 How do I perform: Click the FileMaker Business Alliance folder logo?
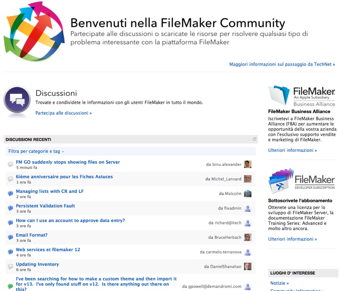pos(302,95)
